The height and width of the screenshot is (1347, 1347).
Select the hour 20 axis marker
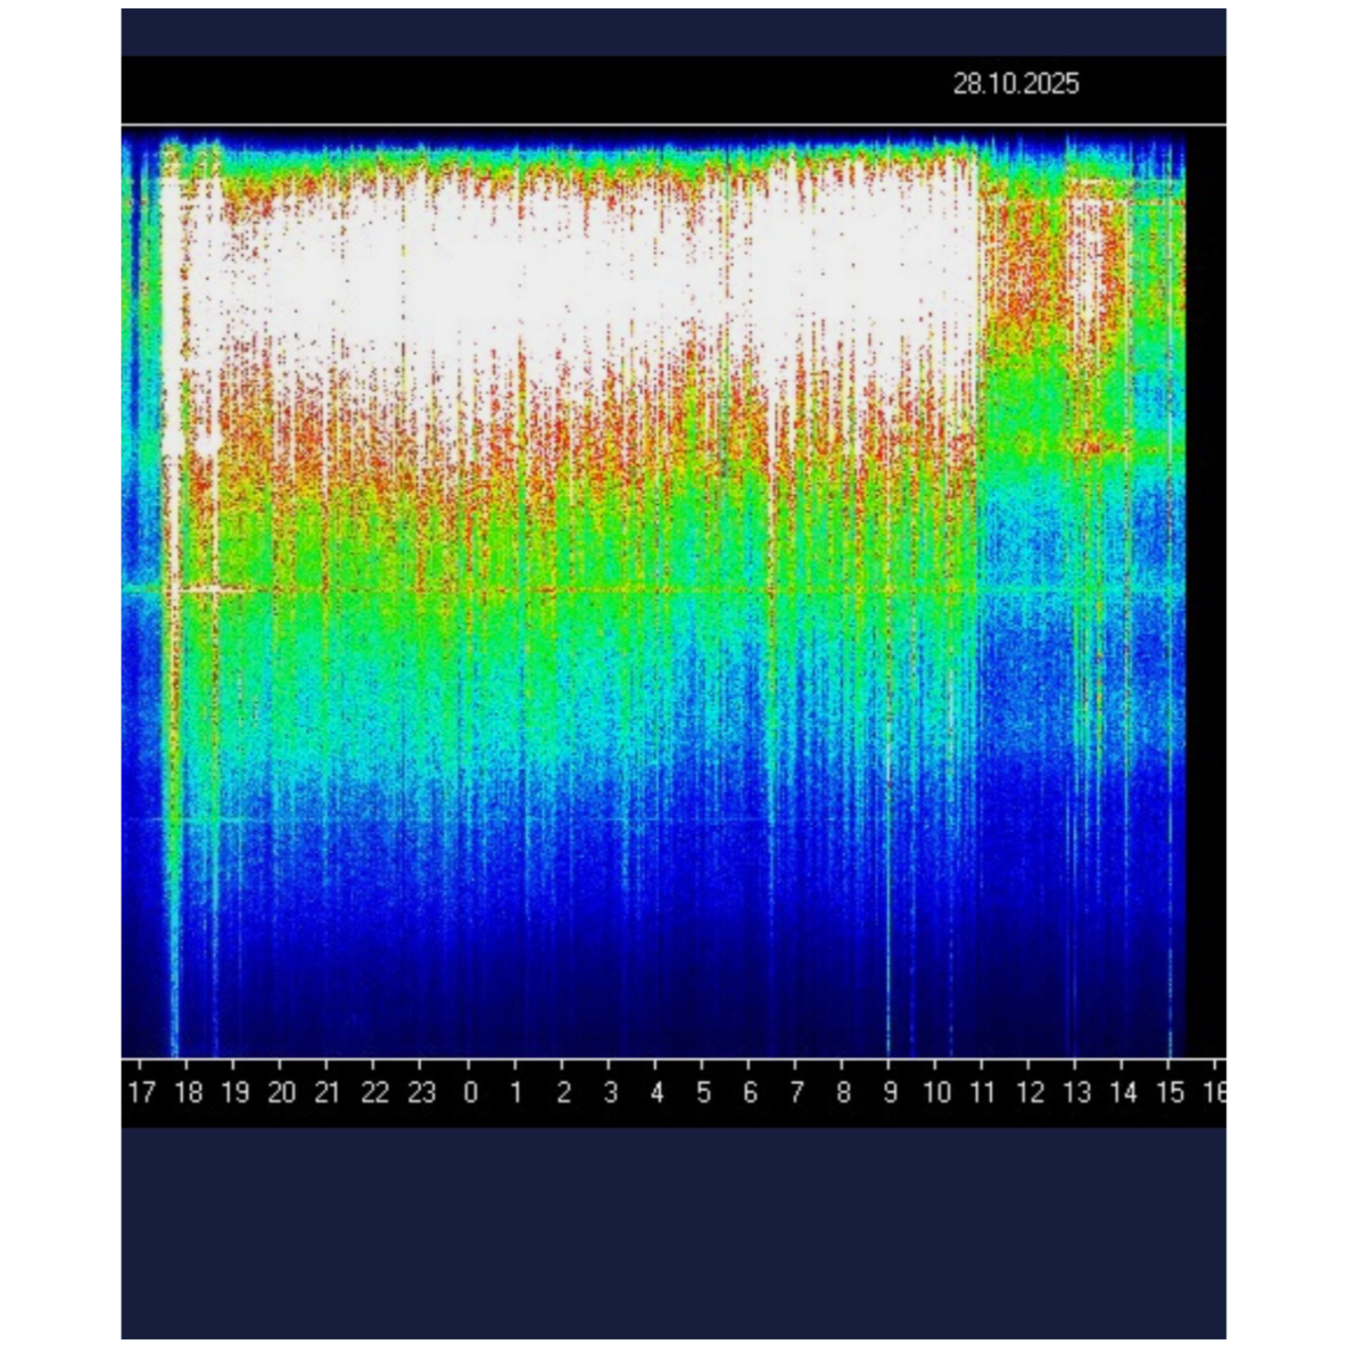(x=282, y=1093)
